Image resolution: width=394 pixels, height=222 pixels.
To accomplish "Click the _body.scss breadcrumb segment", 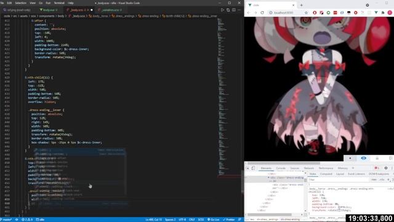I will (x=77, y=16).
